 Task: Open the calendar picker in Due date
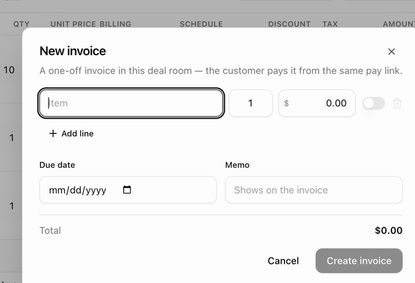127,190
